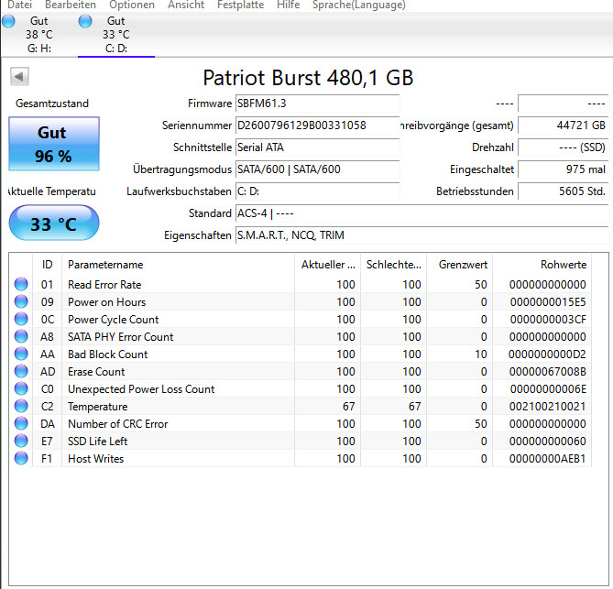Click the Seriennummer field
The image size is (613, 589).
[317, 125]
